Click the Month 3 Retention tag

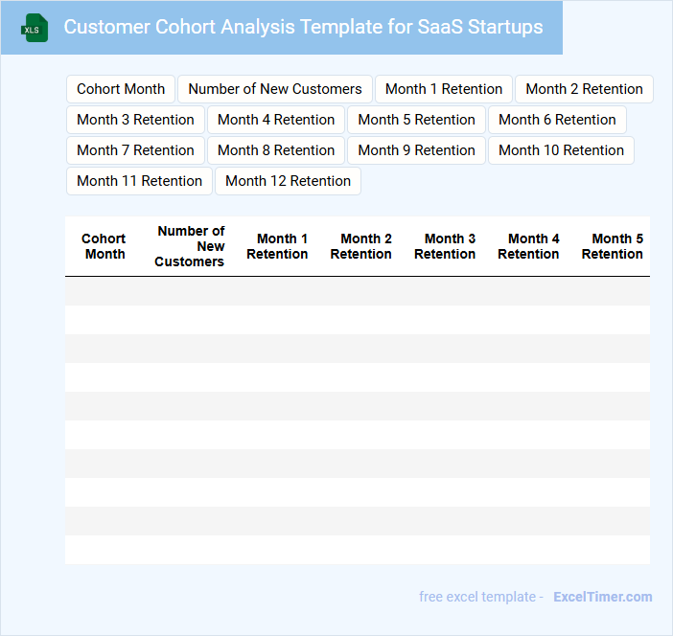pos(135,120)
